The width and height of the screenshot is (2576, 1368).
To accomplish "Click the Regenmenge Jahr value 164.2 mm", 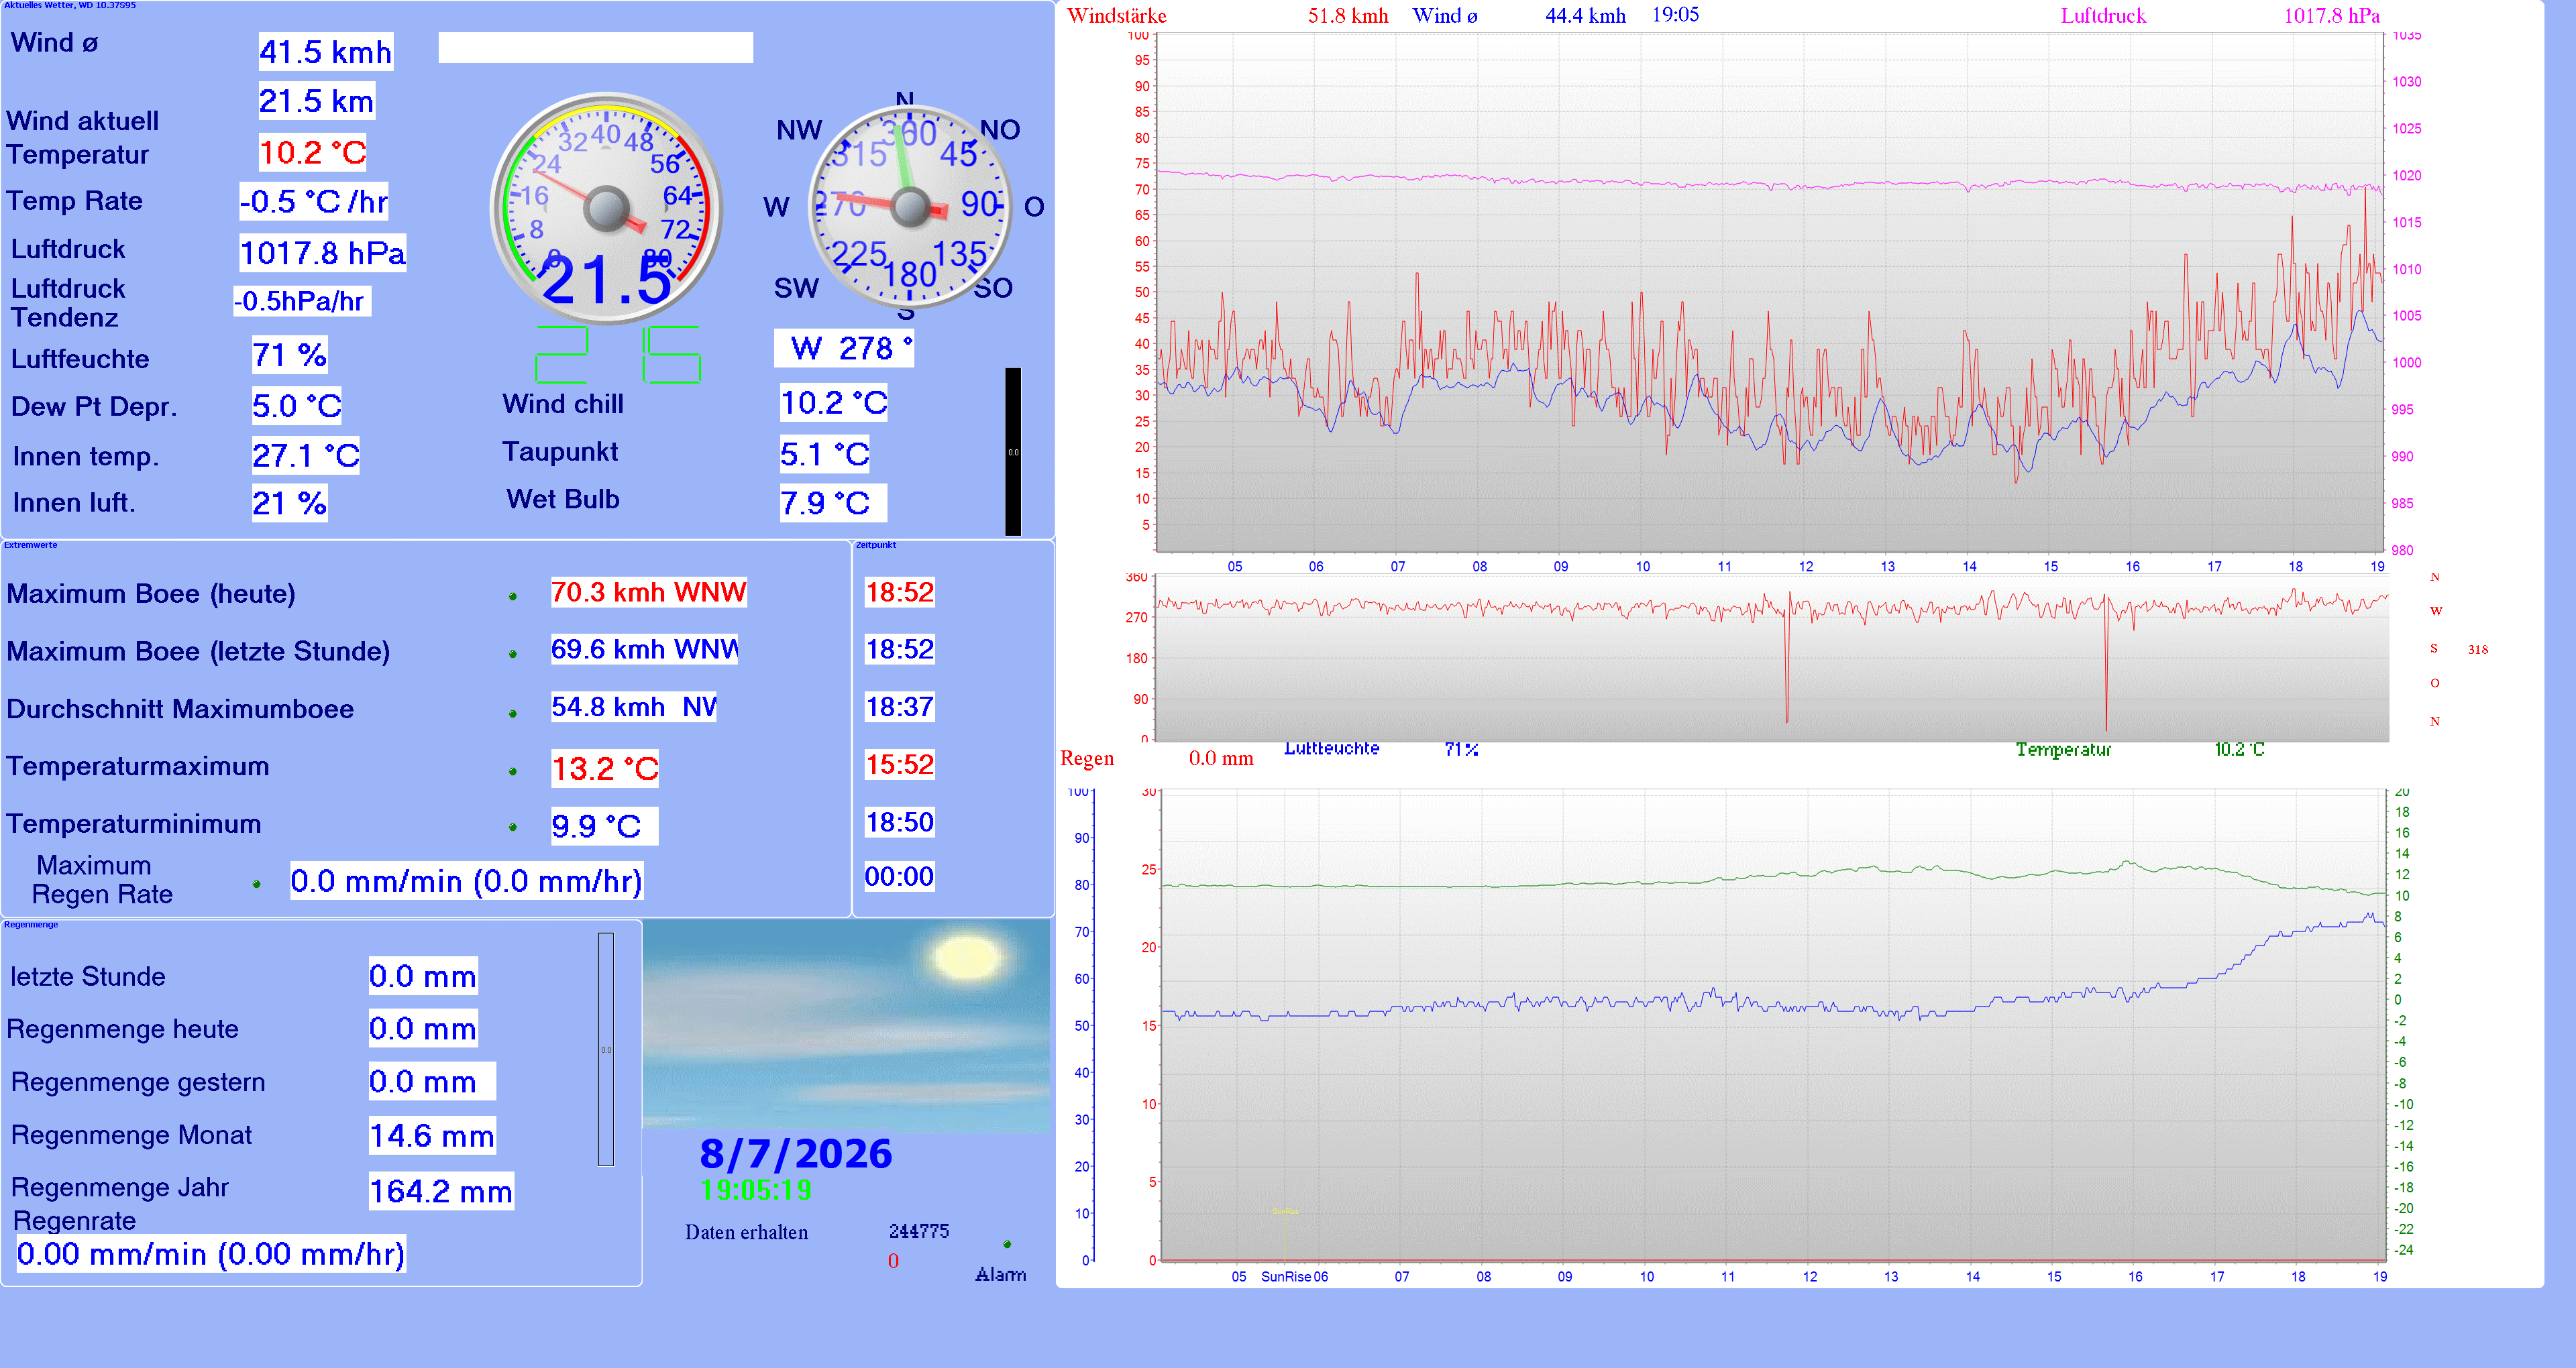I will (x=441, y=1191).
